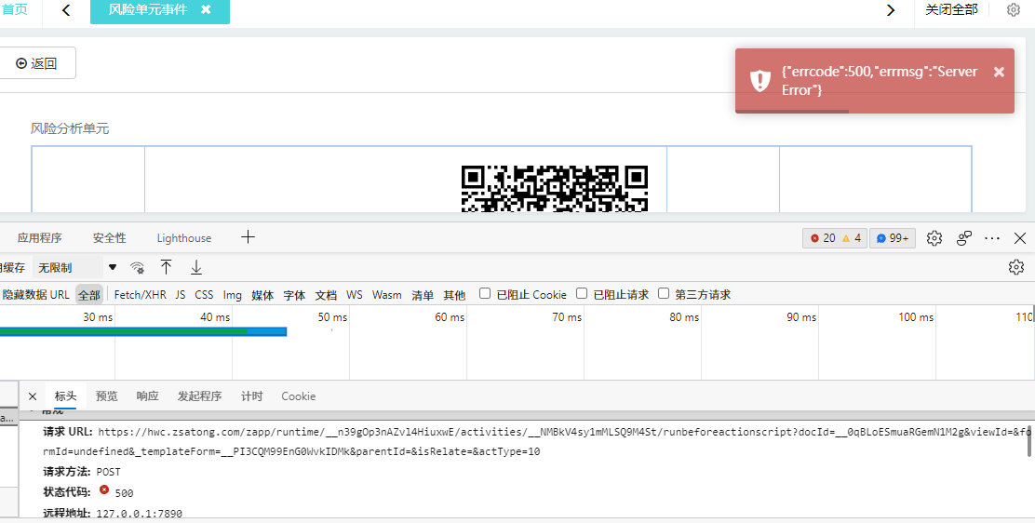Click the request bar in timeline overview
This screenshot has height=523, width=1035.
tap(143, 331)
